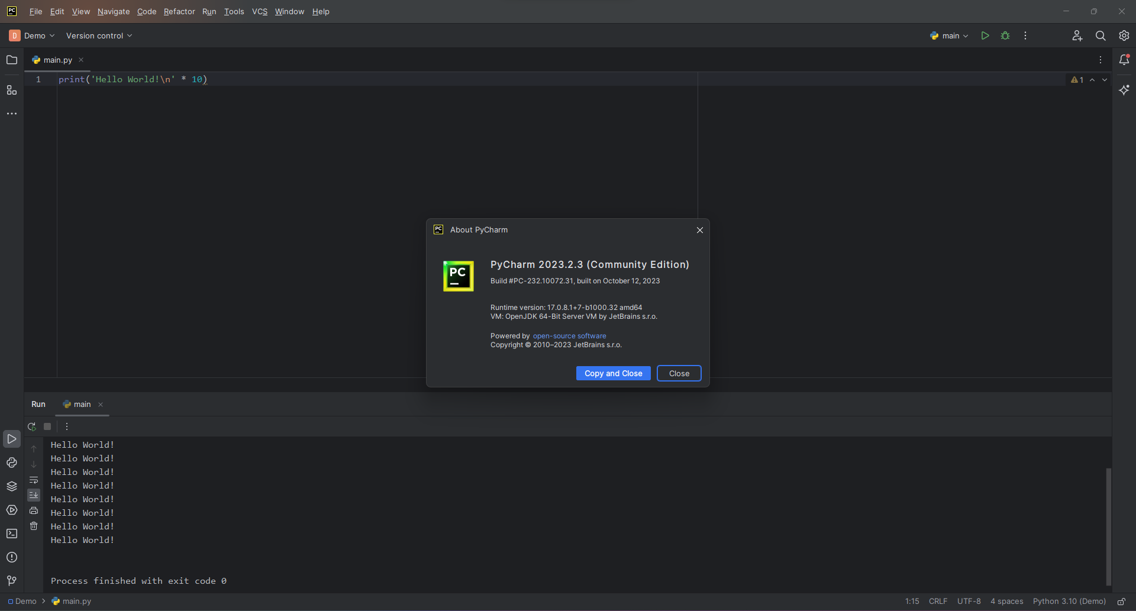This screenshot has width=1136, height=611.
Task: Click line 1 code in editor
Action: (x=133, y=79)
